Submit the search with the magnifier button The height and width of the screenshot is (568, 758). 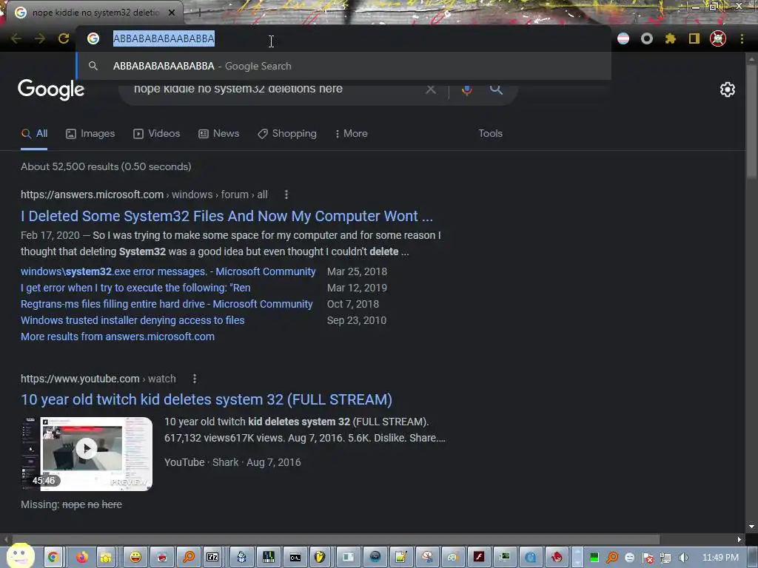497,89
